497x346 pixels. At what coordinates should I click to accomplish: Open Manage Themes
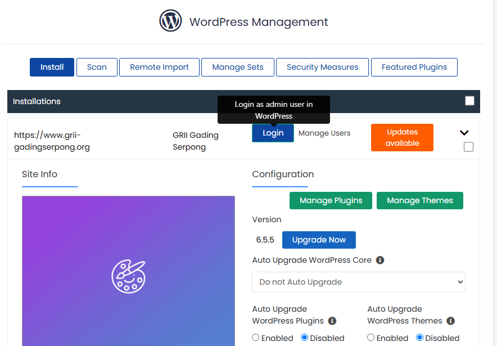420,200
